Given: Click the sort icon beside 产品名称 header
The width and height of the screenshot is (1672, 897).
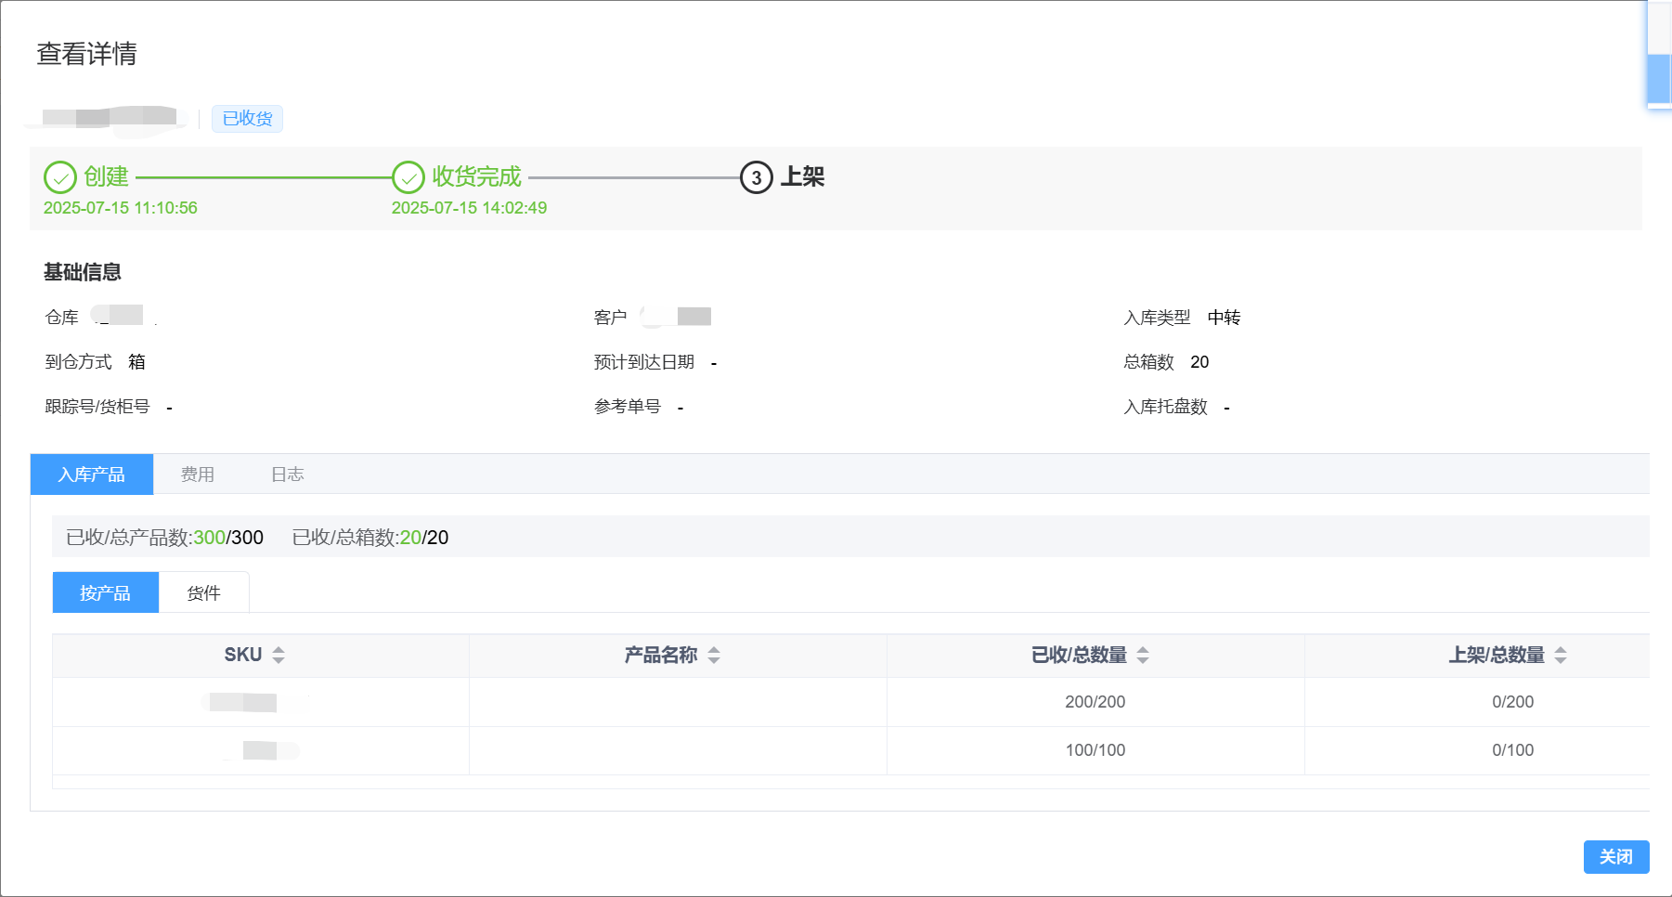Looking at the screenshot, I should pos(713,656).
